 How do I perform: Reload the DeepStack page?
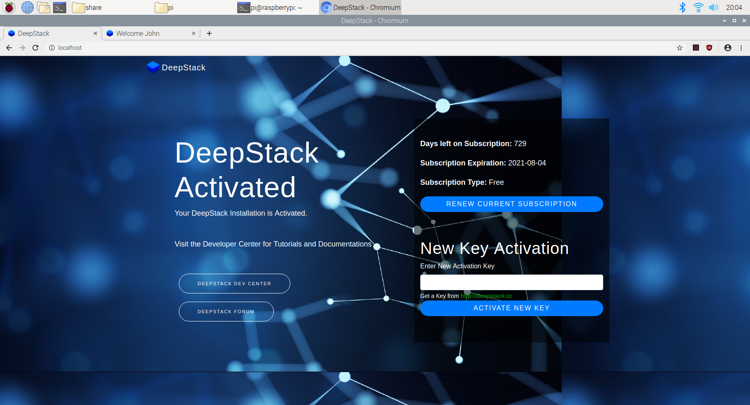35,48
